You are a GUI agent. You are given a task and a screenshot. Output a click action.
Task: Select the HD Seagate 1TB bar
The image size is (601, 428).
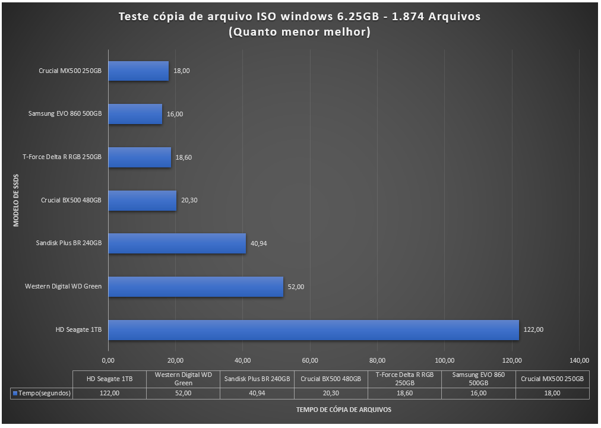click(x=314, y=330)
